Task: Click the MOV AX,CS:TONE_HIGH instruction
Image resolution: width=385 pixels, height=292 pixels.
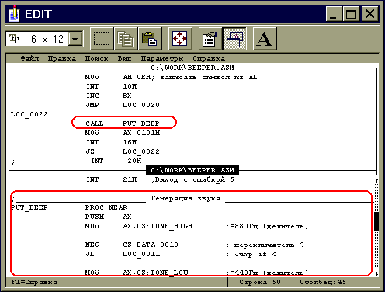Action: [x=139, y=226]
